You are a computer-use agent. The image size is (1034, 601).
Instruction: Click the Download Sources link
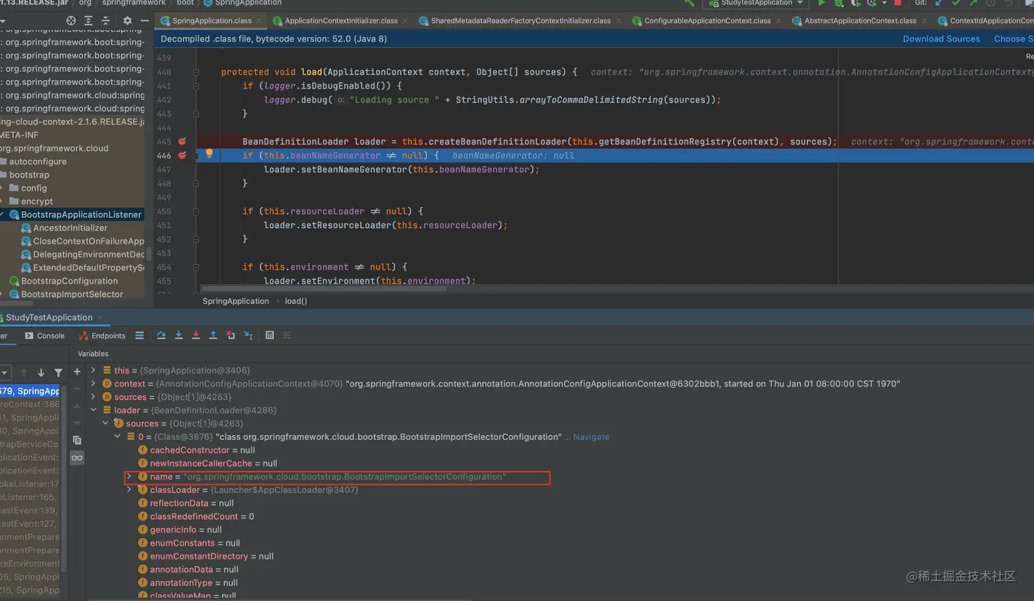(x=941, y=39)
